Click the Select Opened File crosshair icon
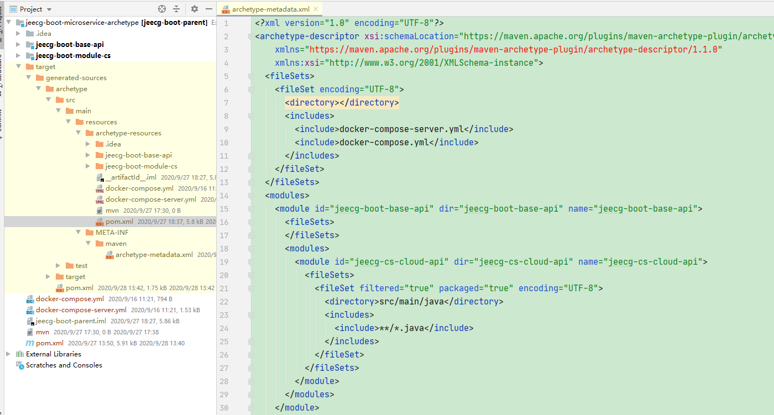 tap(162, 9)
